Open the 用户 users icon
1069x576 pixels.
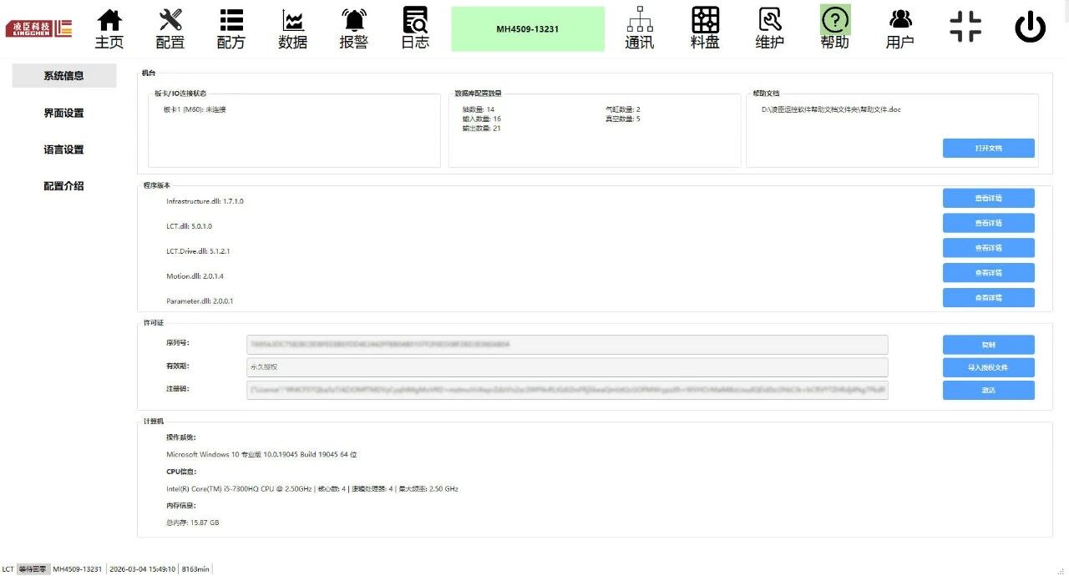tap(900, 29)
